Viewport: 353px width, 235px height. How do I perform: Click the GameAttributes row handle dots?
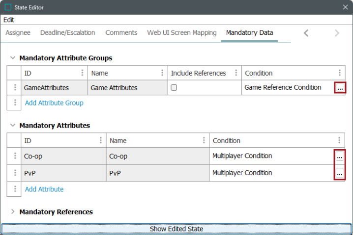point(15,87)
